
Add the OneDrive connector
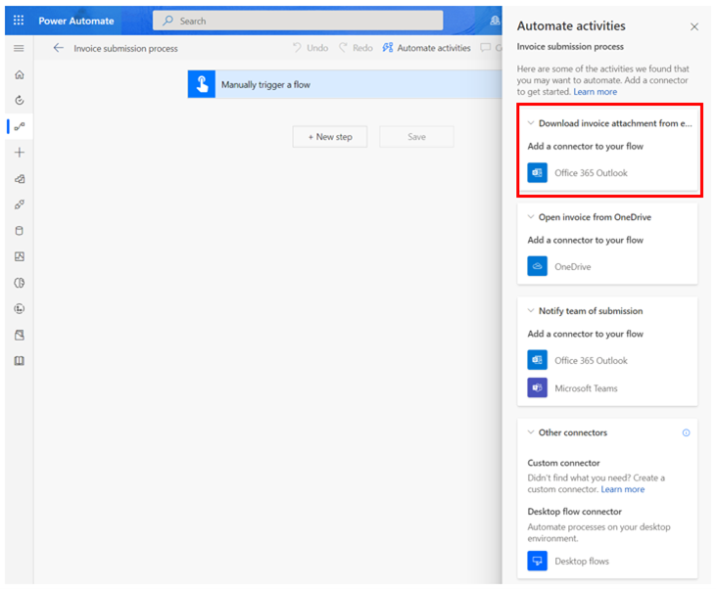tap(559, 266)
